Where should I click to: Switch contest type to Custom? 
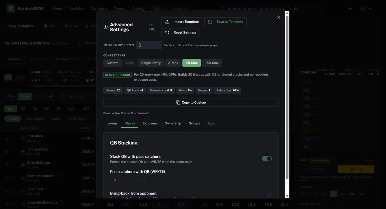113,63
